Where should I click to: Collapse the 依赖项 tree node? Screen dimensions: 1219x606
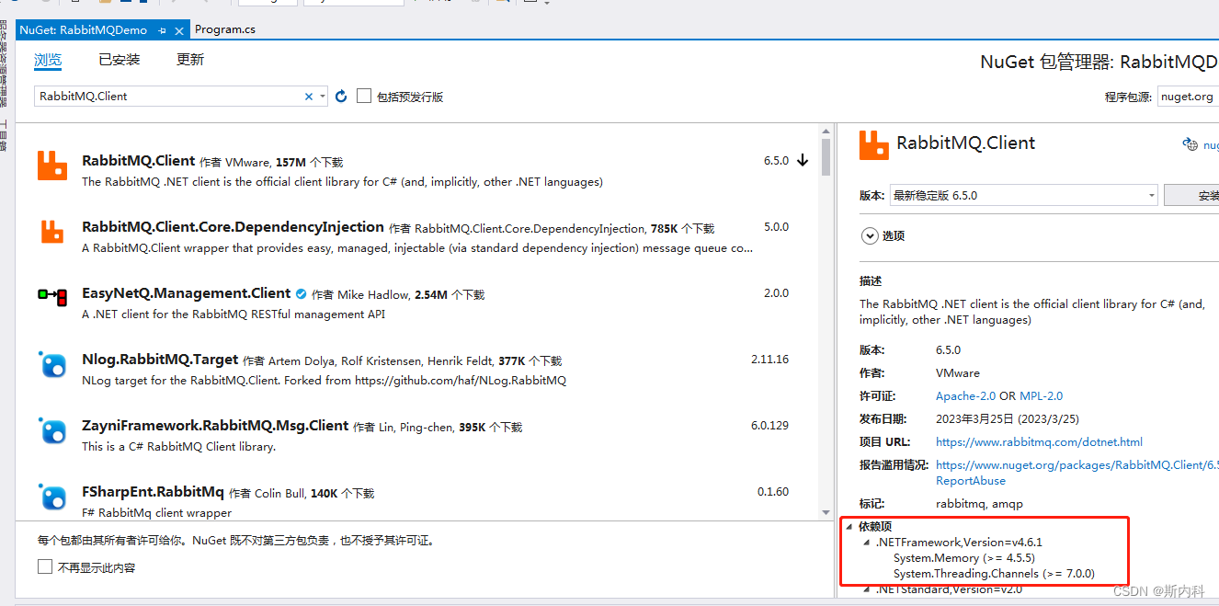tap(848, 527)
